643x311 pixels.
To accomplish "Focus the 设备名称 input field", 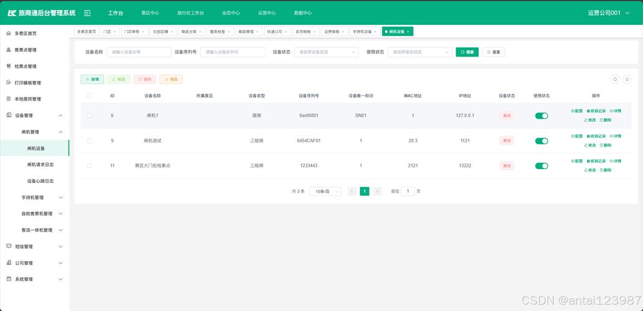I will [x=139, y=52].
